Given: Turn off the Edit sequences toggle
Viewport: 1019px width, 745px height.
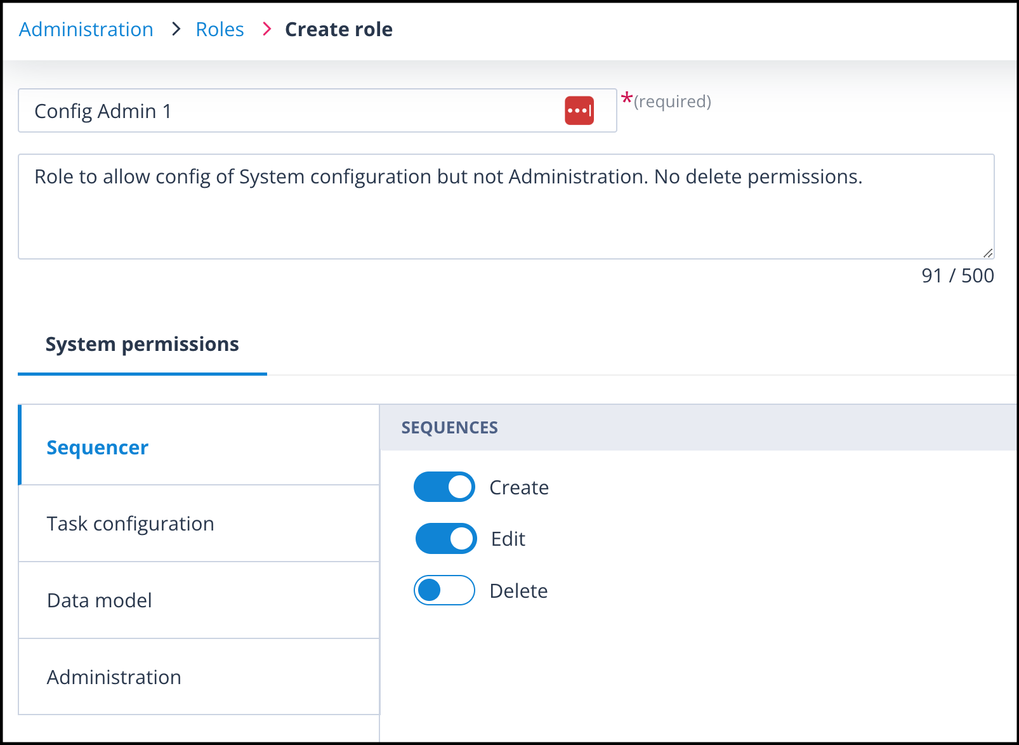Looking at the screenshot, I should pos(446,538).
